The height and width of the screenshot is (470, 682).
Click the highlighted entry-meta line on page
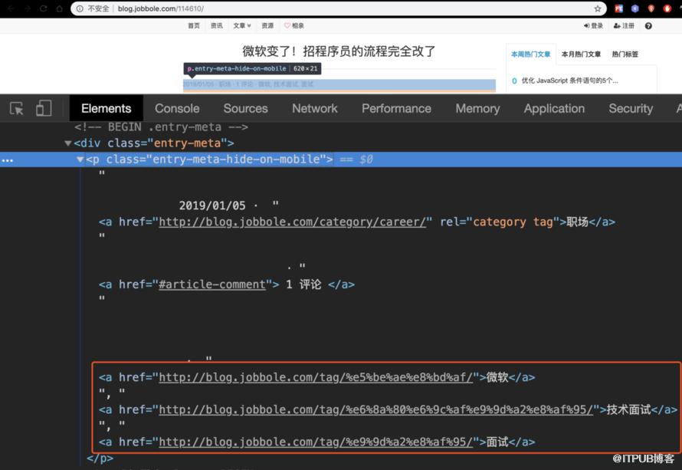339,84
